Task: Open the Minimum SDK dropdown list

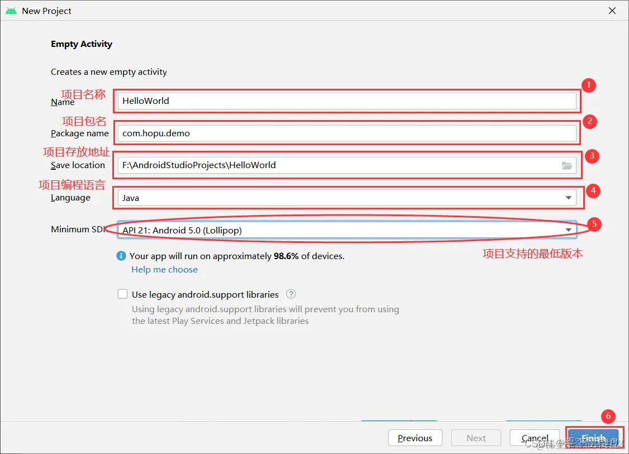Action: (x=347, y=230)
